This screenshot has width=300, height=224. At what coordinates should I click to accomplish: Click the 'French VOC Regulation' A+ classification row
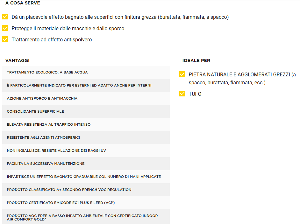point(86,190)
